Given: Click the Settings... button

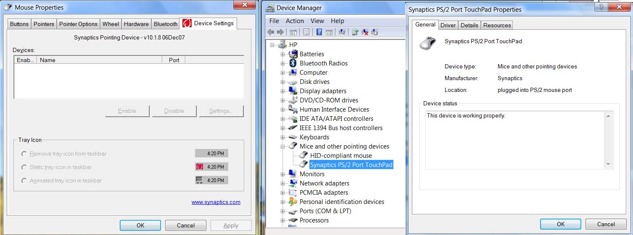Looking at the screenshot, I should pyautogui.click(x=221, y=111).
